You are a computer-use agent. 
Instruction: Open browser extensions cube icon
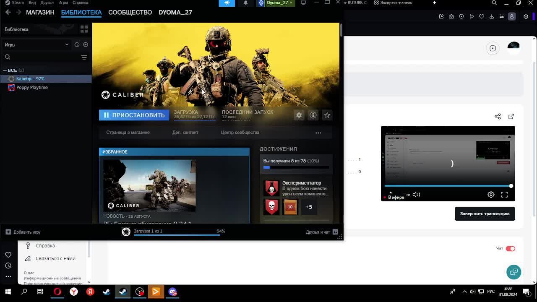coord(526,16)
